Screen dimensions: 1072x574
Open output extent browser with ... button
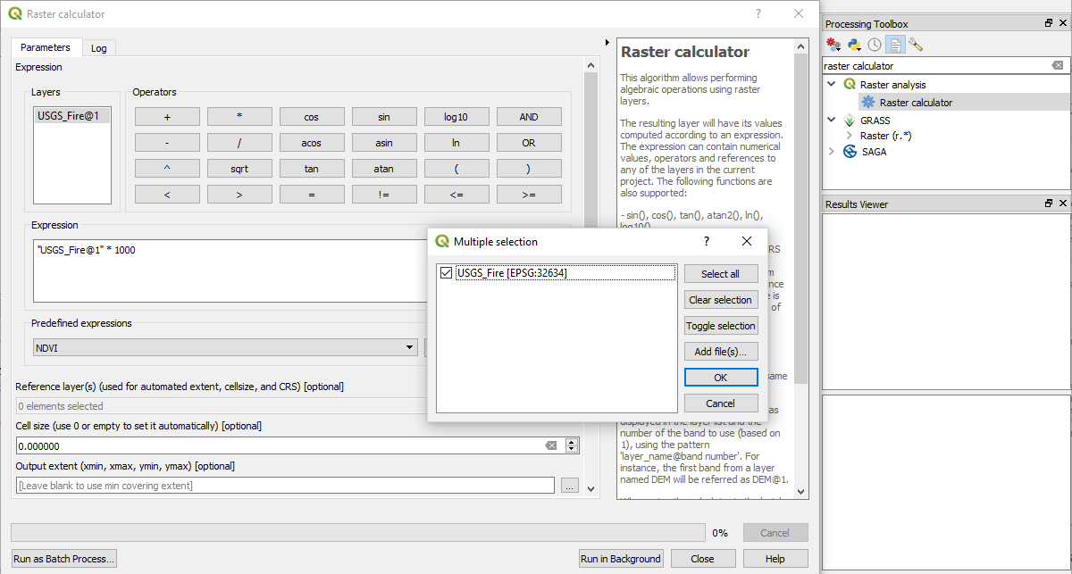coord(570,486)
